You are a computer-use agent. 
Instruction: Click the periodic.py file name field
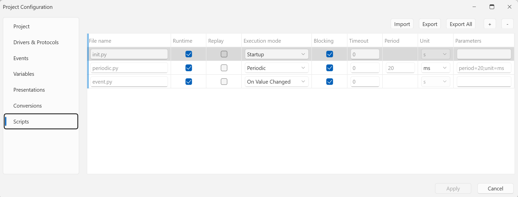click(x=129, y=68)
